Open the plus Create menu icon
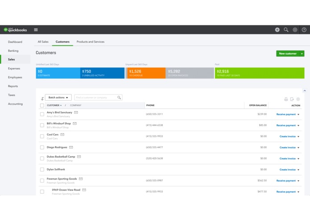Viewport: 310px width, 220px height. point(277,30)
